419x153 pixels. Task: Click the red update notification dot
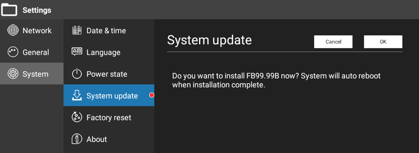152,95
